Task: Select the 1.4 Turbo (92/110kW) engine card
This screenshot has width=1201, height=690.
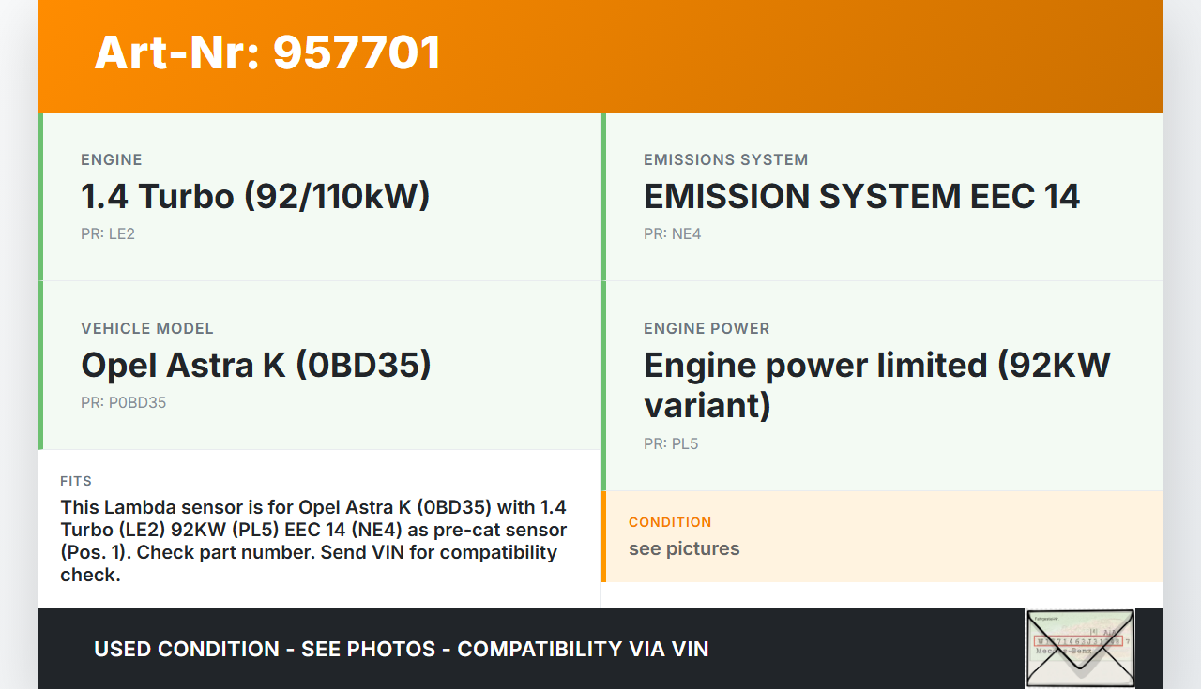Action: click(x=321, y=197)
